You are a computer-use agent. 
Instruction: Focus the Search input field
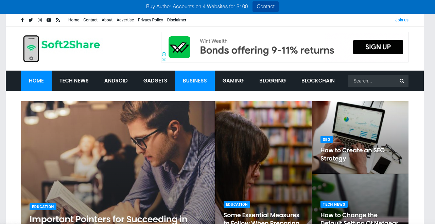pos(373,81)
